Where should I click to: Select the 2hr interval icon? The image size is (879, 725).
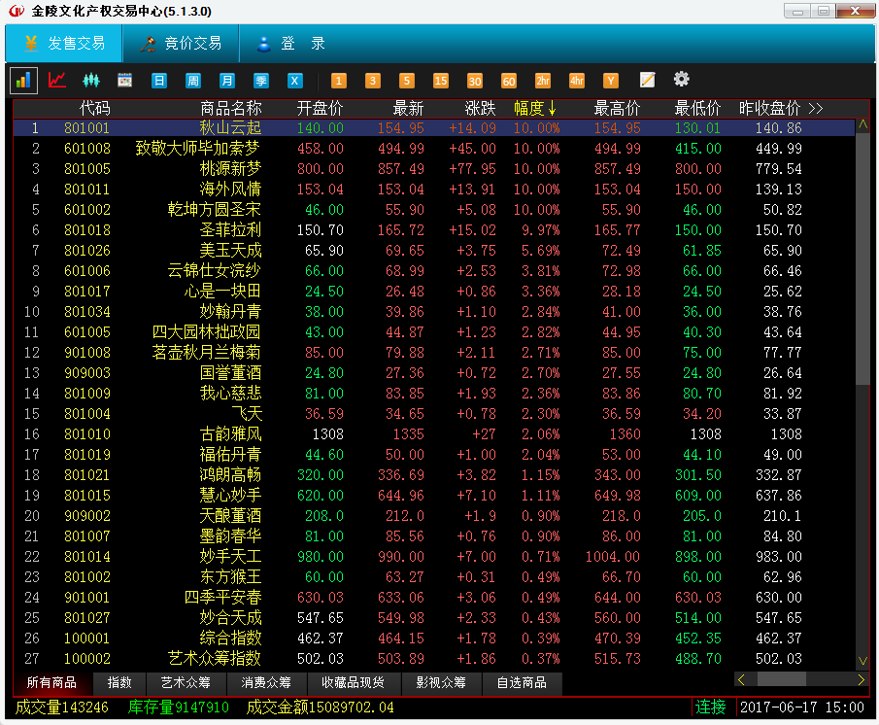pos(543,81)
